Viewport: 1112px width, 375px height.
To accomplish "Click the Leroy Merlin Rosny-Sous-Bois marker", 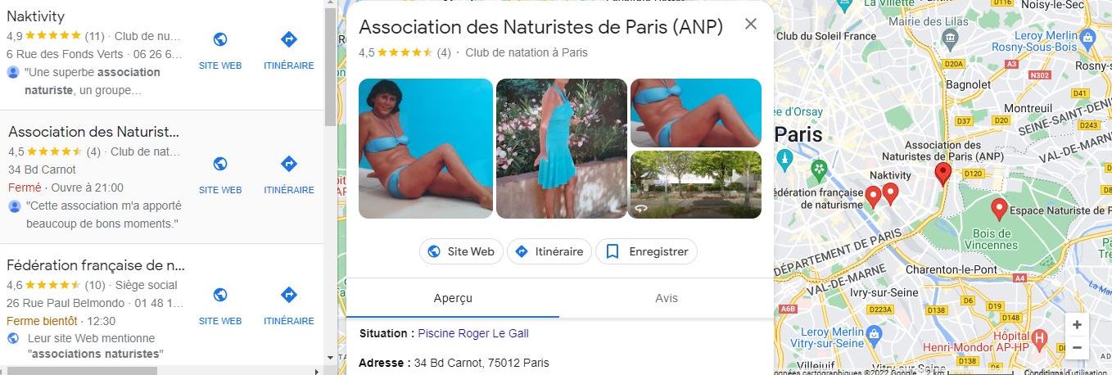I will (x=1087, y=37).
